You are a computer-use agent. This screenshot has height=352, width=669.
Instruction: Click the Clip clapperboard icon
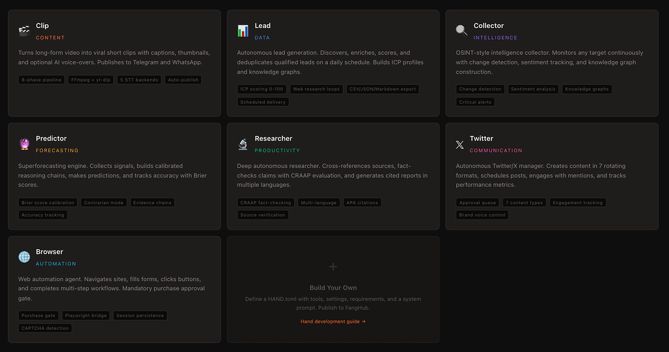point(24,31)
